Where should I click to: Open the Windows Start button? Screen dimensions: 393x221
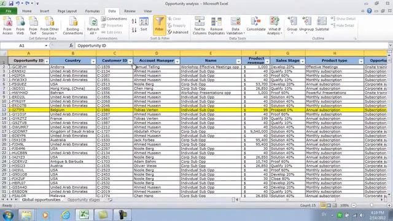[8, 215]
